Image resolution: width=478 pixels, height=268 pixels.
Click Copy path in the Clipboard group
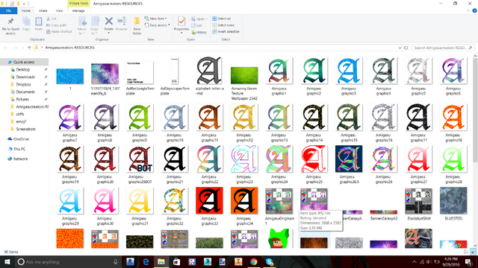click(x=57, y=25)
